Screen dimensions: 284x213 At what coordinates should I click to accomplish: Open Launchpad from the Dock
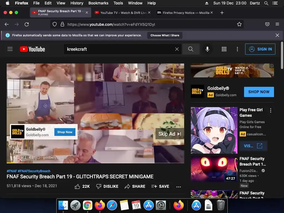tap(75, 206)
